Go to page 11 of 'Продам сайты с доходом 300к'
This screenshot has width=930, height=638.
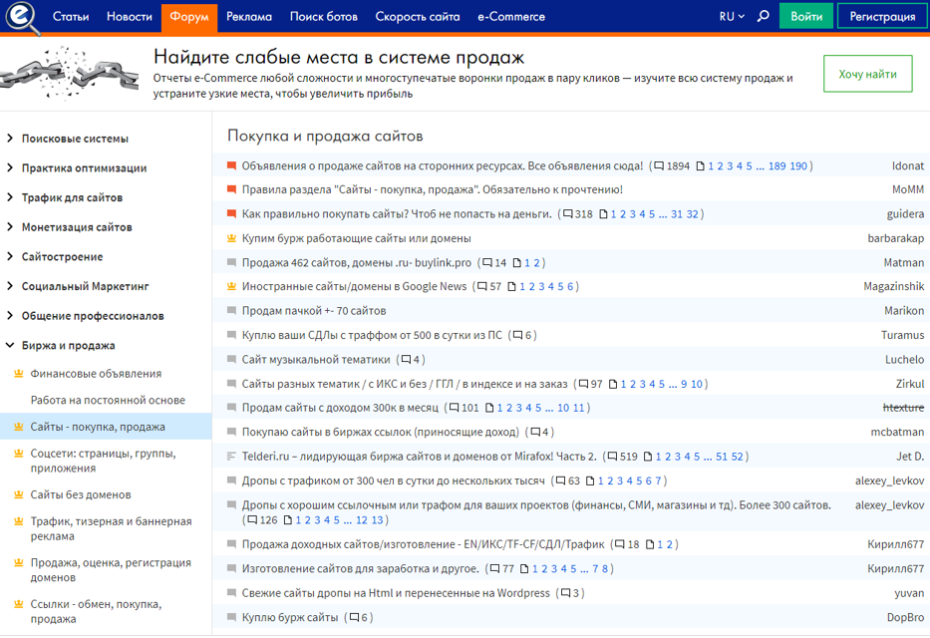coord(579,408)
